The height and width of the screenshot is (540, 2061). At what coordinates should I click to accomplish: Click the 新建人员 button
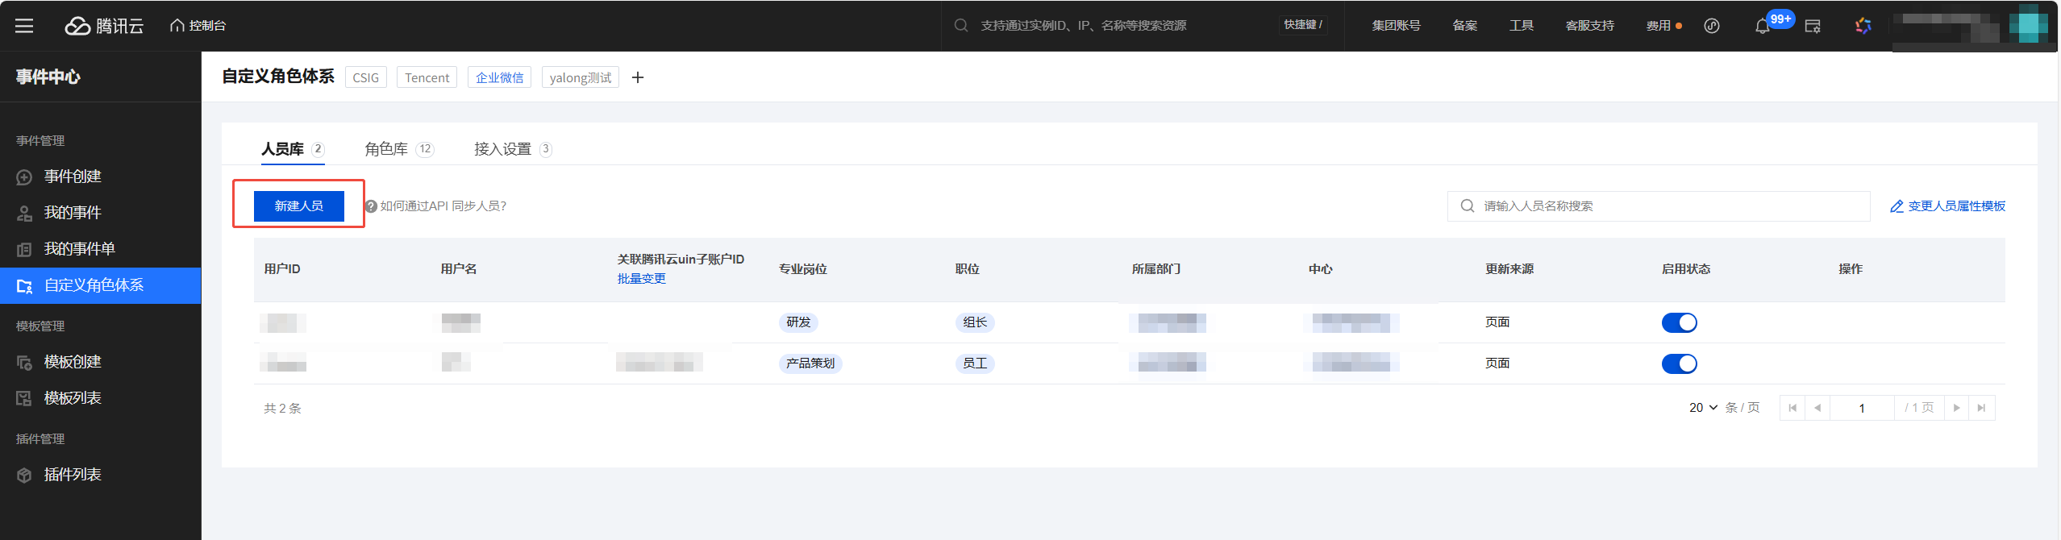(299, 206)
